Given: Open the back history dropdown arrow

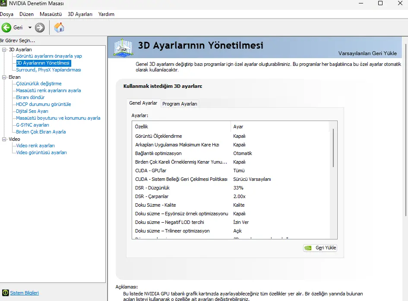Looking at the screenshot, I should [30, 28].
